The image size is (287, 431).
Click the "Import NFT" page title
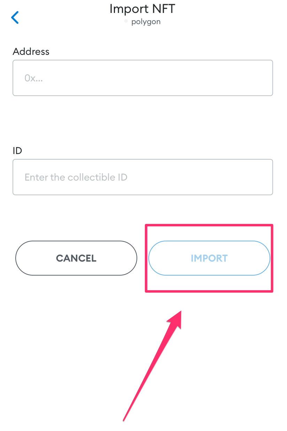coord(142,9)
